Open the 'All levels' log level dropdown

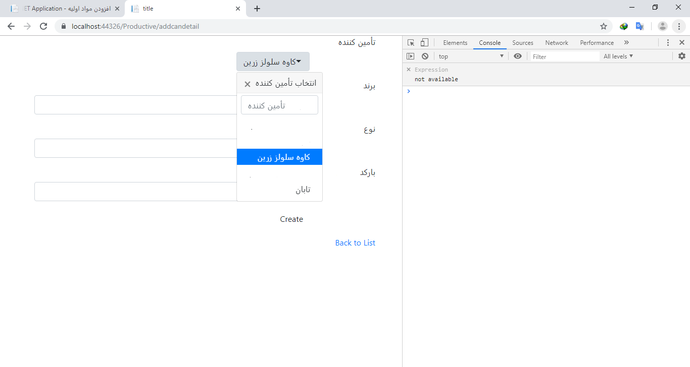(x=618, y=56)
